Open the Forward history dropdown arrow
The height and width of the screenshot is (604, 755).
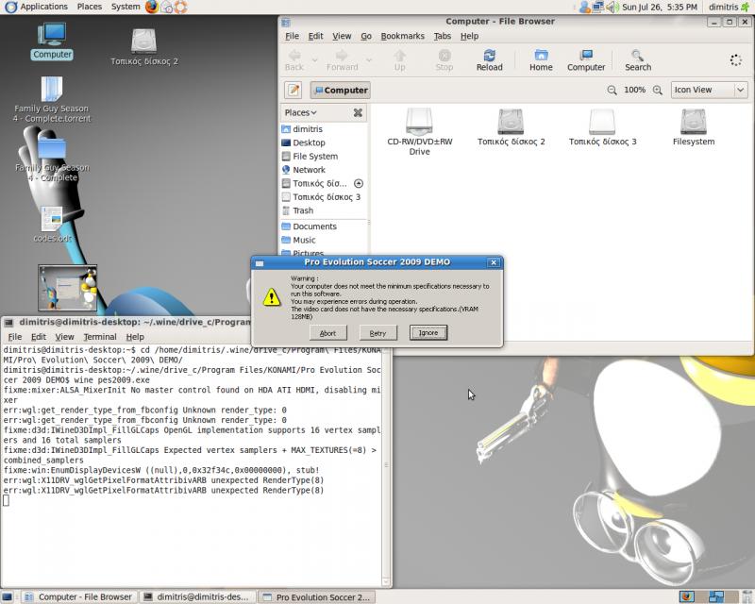369,60
